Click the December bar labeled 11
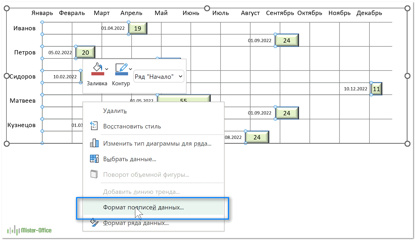Screen dimensions: 415x240 [x=376, y=89]
